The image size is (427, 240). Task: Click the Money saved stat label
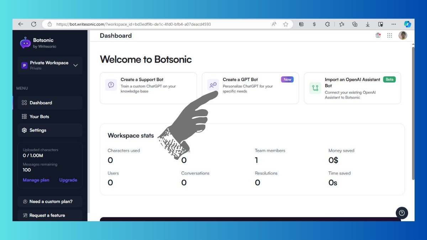click(x=341, y=150)
